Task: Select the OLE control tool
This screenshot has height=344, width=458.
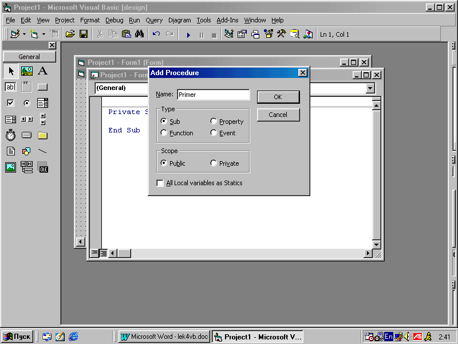Action: click(42, 167)
